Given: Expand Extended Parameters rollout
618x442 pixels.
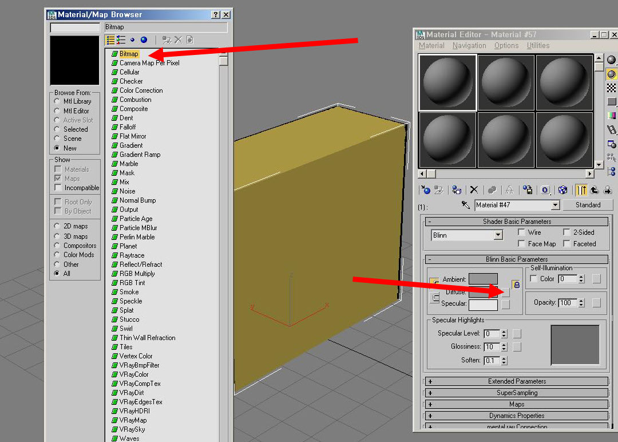Looking at the screenshot, I should pos(516,381).
